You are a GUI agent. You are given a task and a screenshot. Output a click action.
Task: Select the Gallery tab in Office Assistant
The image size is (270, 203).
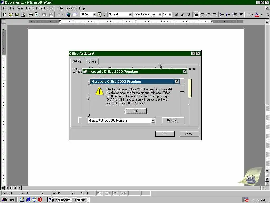(x=77, y=61)
